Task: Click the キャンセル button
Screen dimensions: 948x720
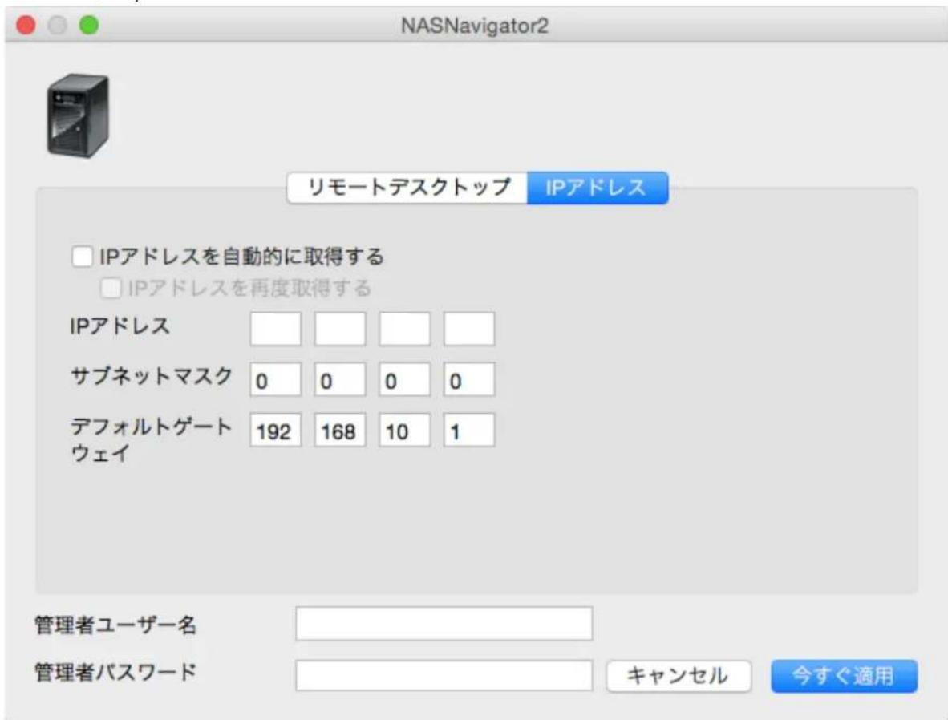Action: (679, 675)
